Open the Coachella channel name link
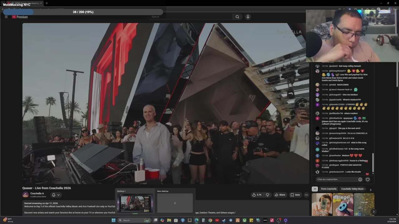 (x=36, y=194)
